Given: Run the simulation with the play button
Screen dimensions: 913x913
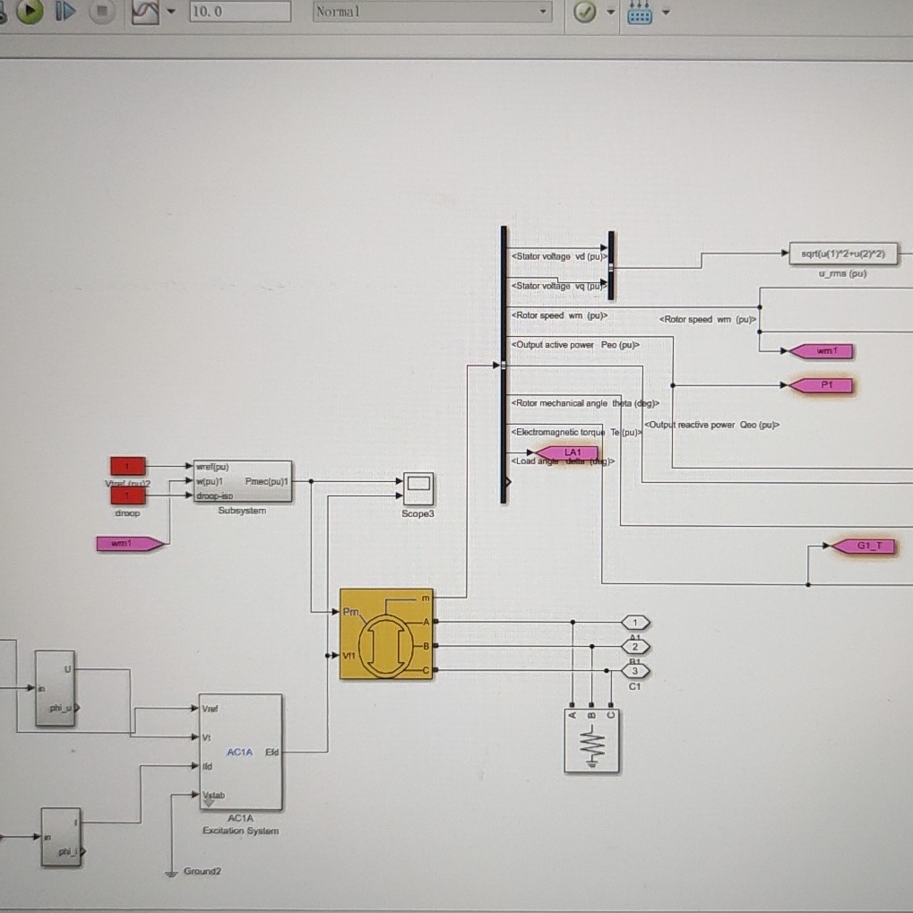Looking at the screenshot, I should click(30, 13).
